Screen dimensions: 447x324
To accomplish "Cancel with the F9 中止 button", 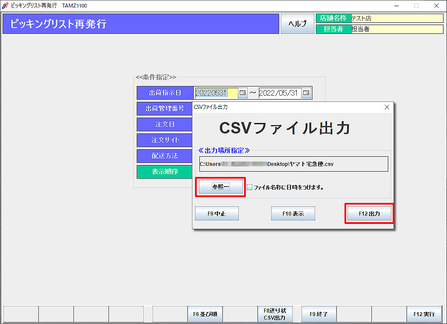I will 216,214.
